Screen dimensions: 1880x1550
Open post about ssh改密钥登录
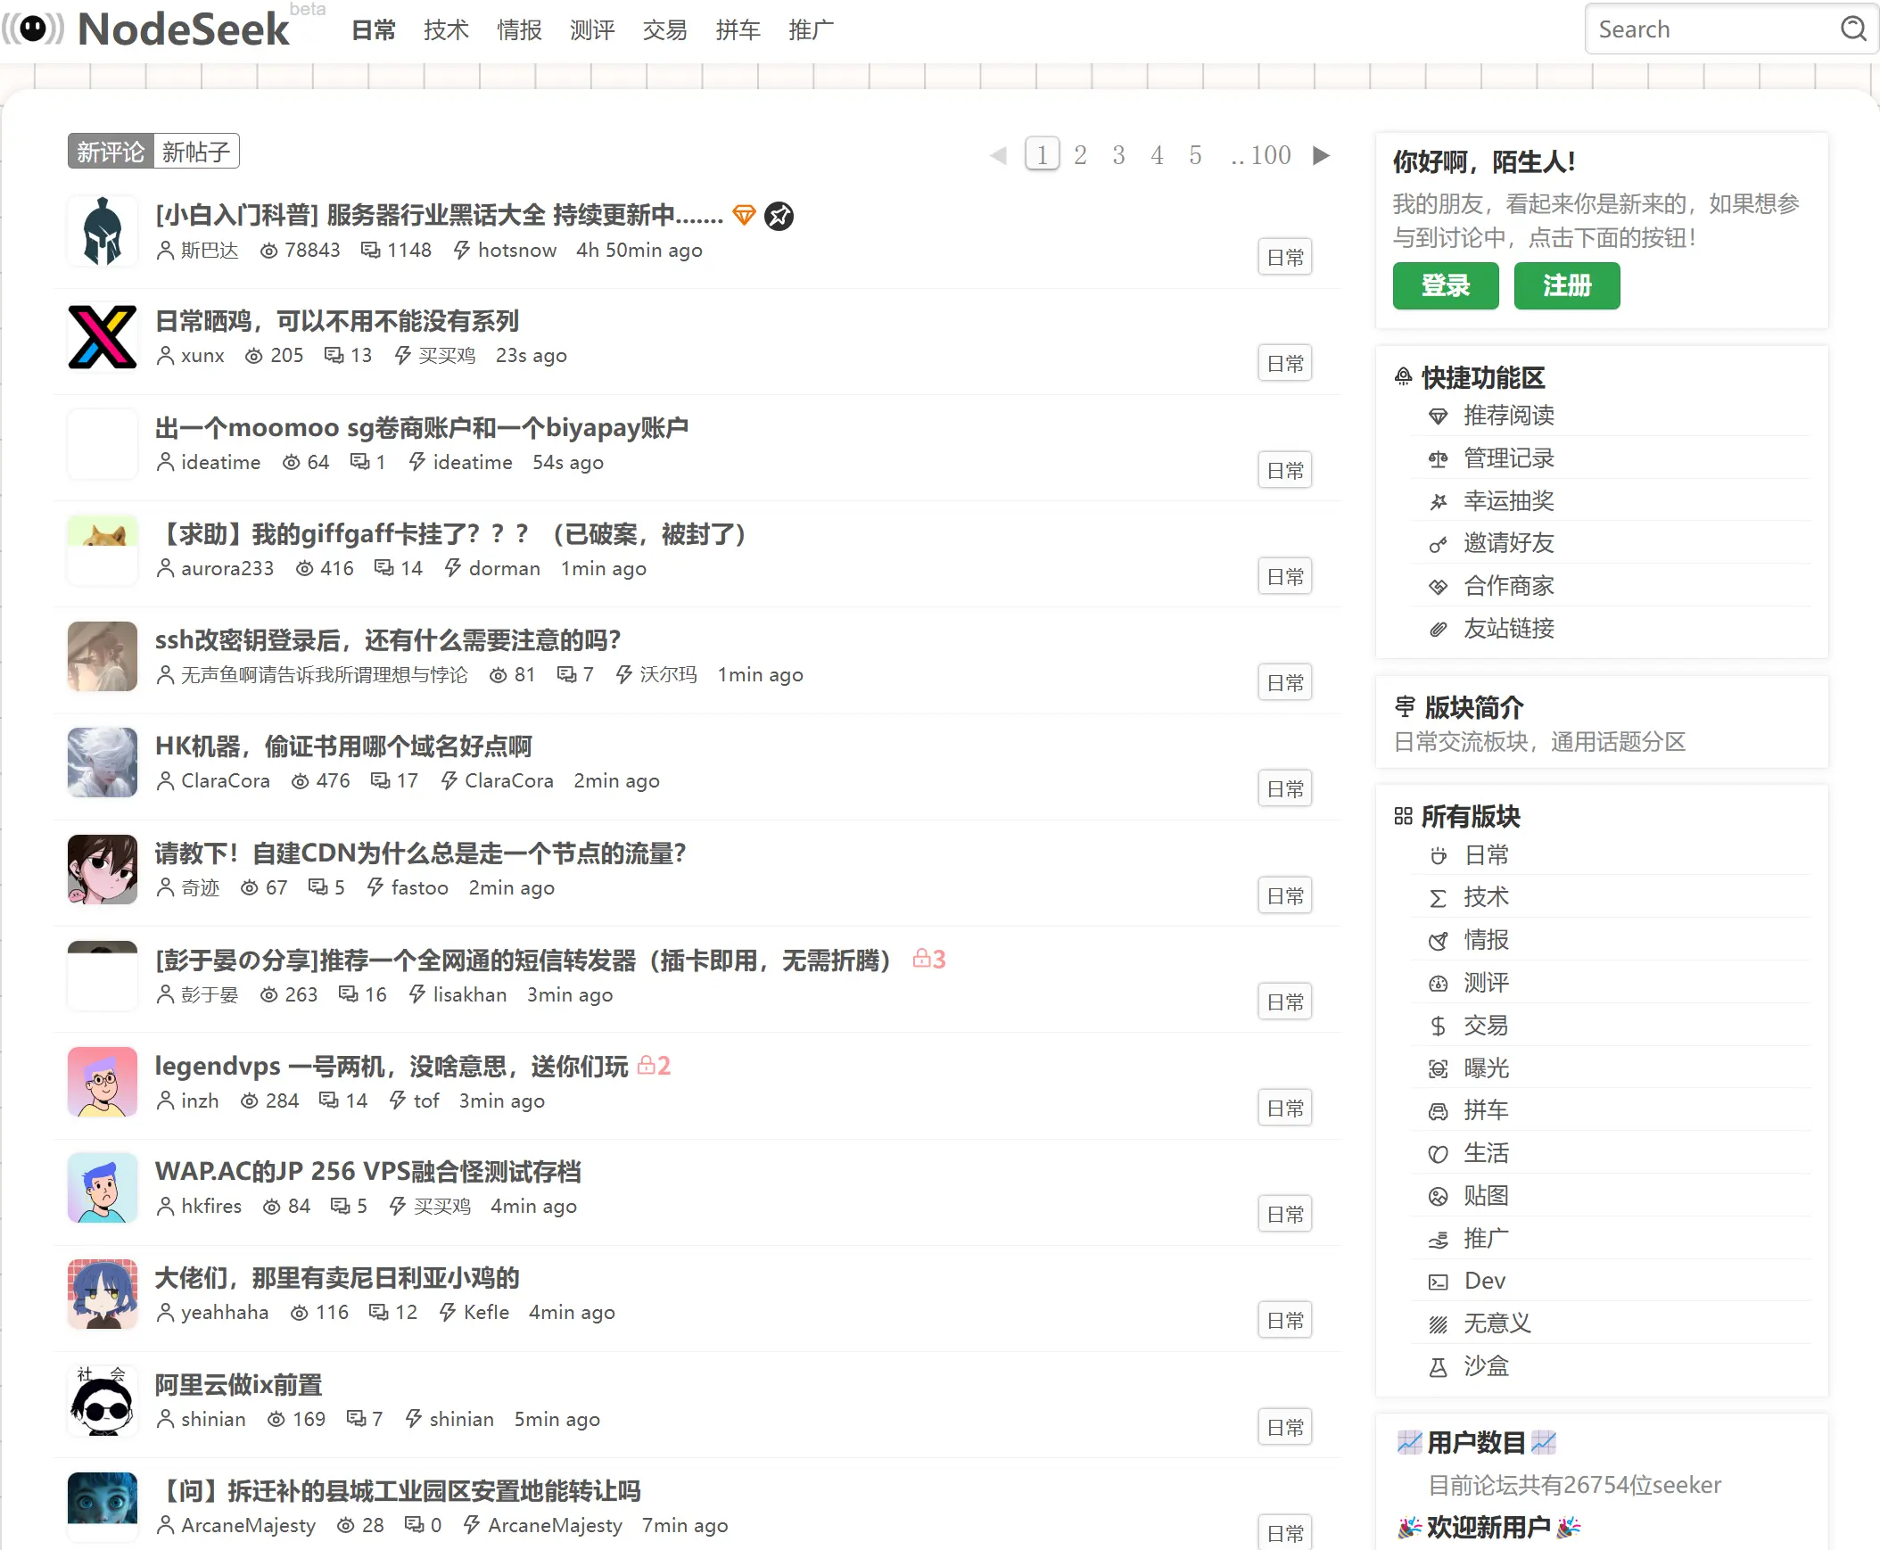click(x=387, y=640)
